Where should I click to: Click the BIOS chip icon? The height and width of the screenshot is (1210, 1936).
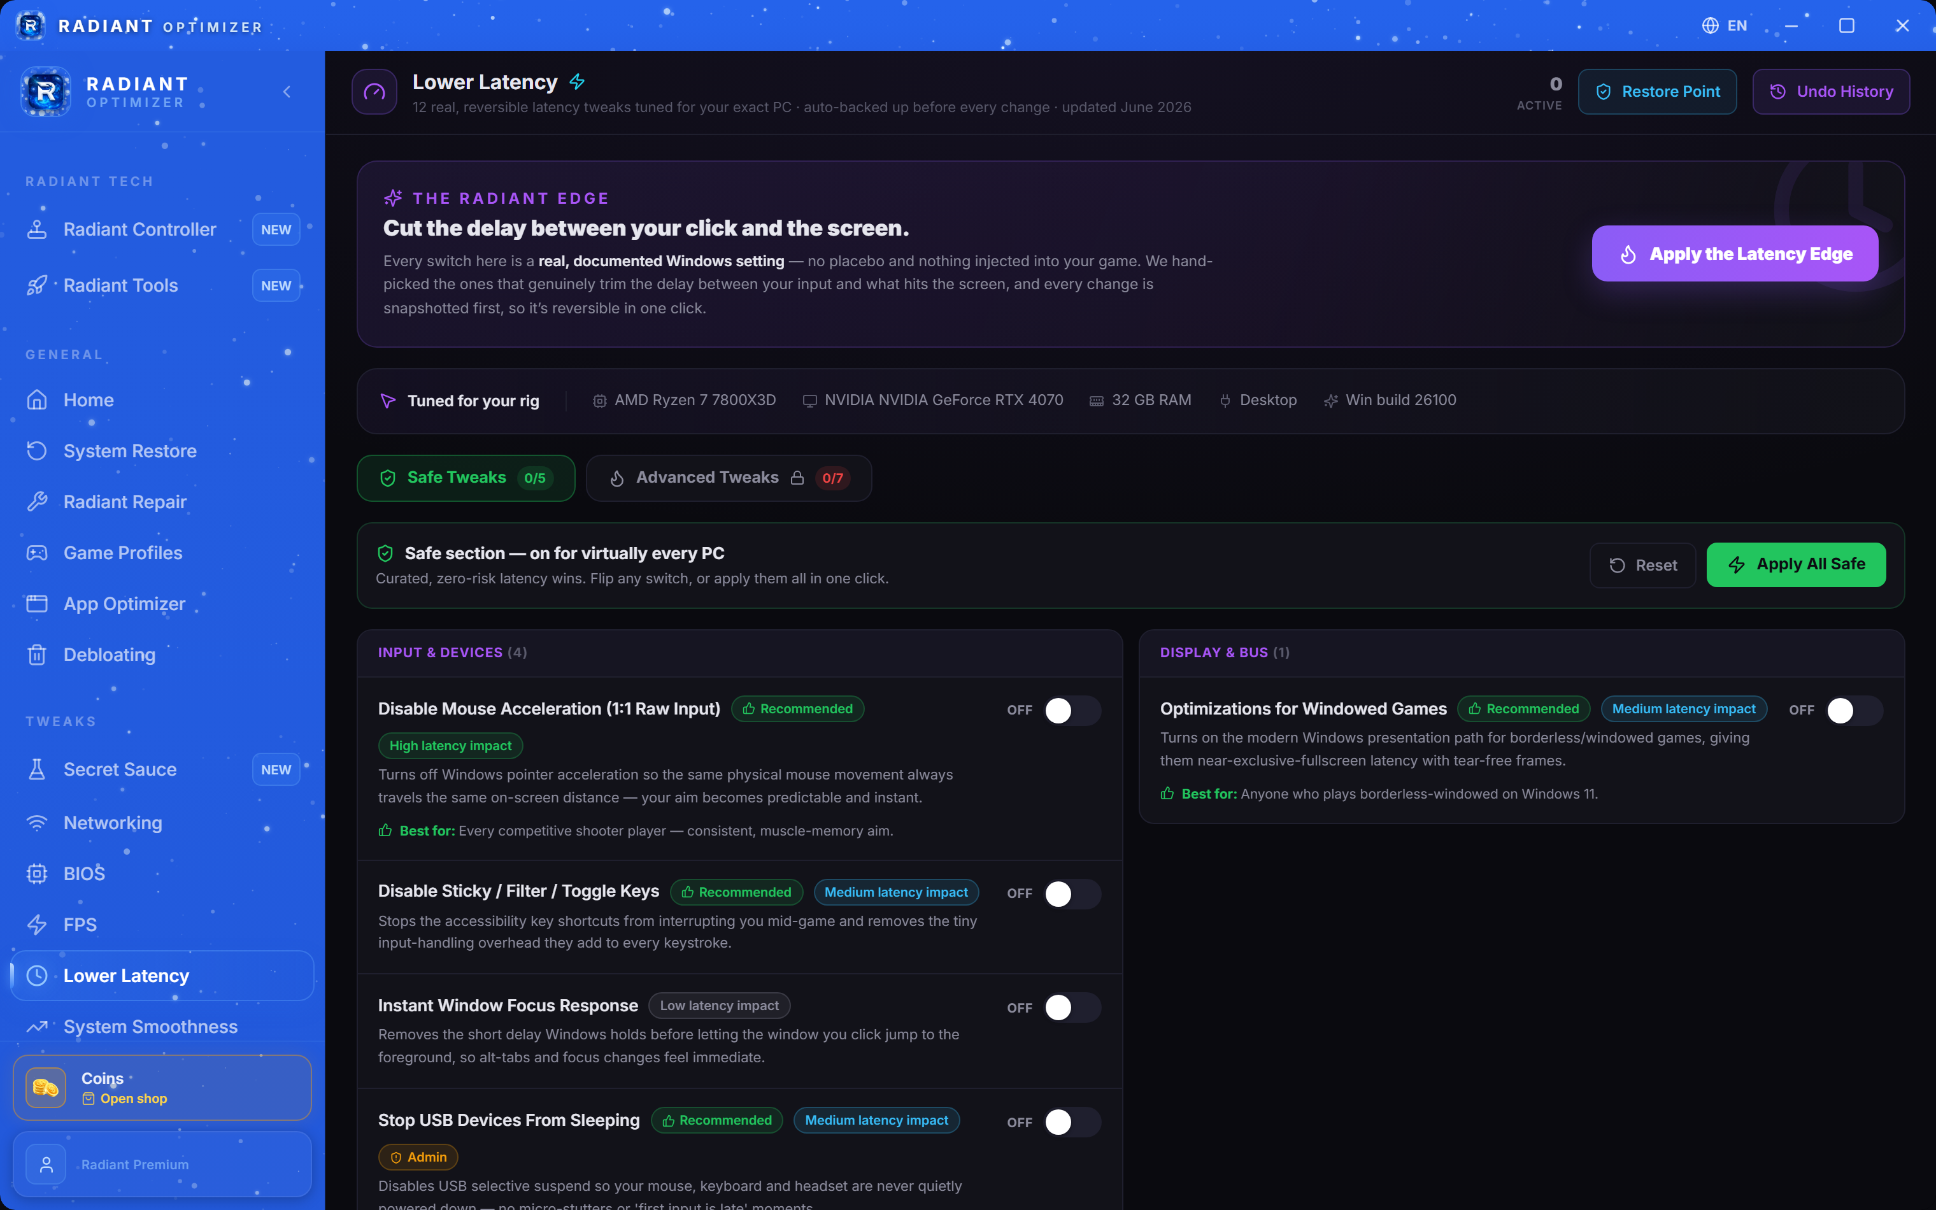[37, 874]
